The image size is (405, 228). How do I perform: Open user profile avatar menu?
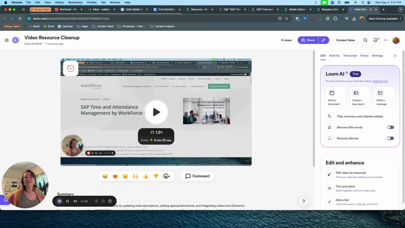click(x=396, y=40)
